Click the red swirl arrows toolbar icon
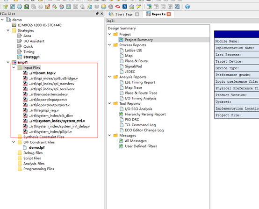 click(118, 7)
